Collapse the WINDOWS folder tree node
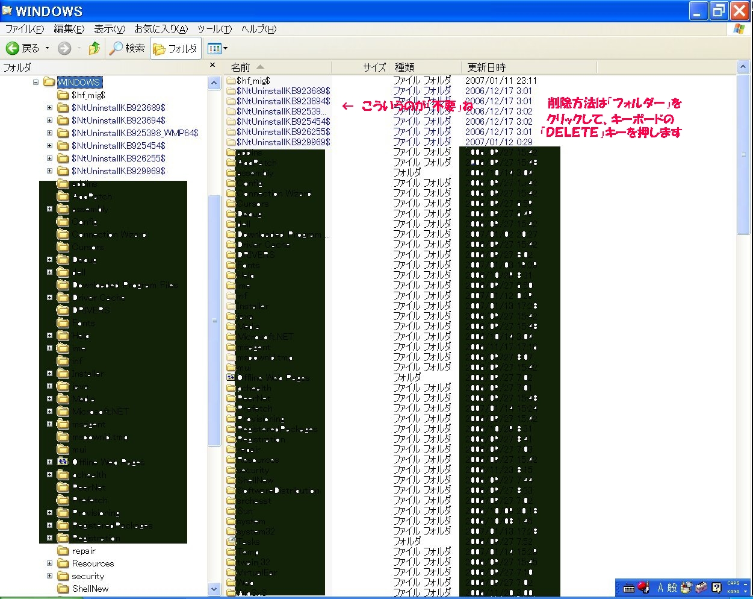This screenshot has height=599, width=753. click(36, 83)
